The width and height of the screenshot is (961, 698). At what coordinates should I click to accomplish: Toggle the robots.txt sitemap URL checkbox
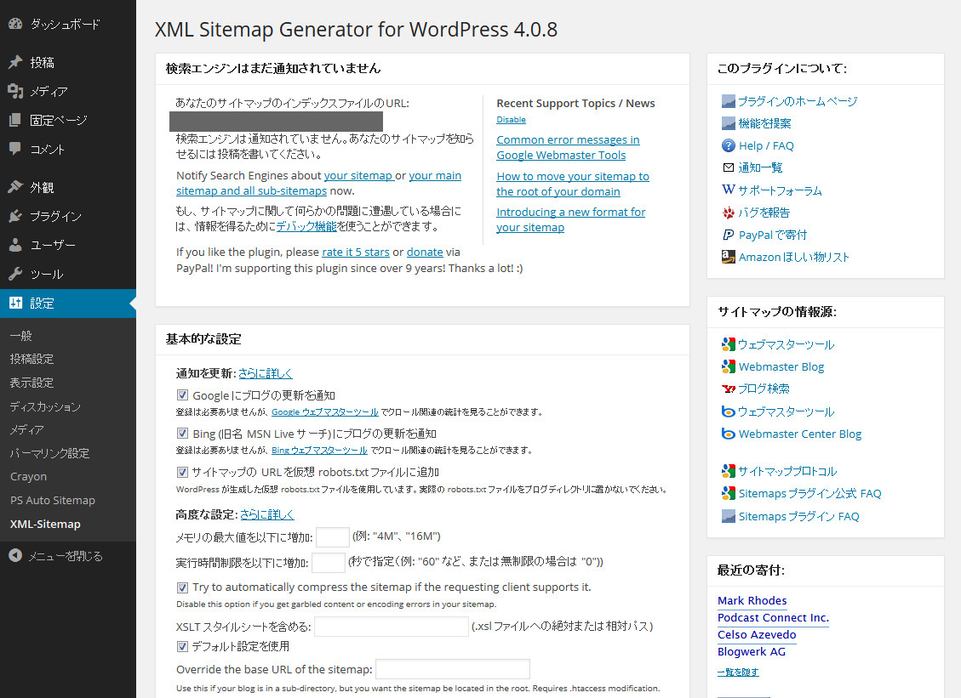[182, 472]
